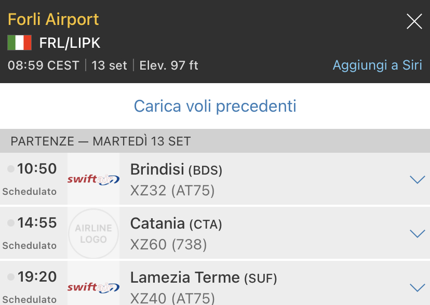Viewport: 430px width, 305px height.
Task: Tap the Aggiungi a Siri link
Action: (x=377, y=65)
